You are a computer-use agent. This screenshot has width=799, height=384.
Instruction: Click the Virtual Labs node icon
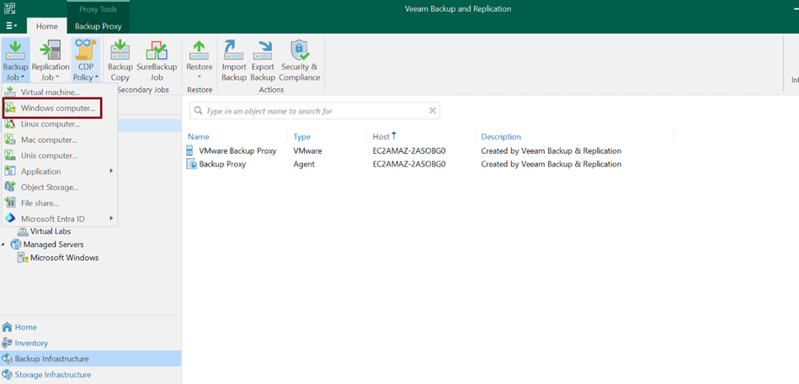23,231
